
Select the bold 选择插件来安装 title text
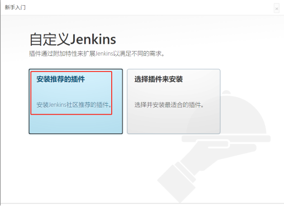pos(158,79)
